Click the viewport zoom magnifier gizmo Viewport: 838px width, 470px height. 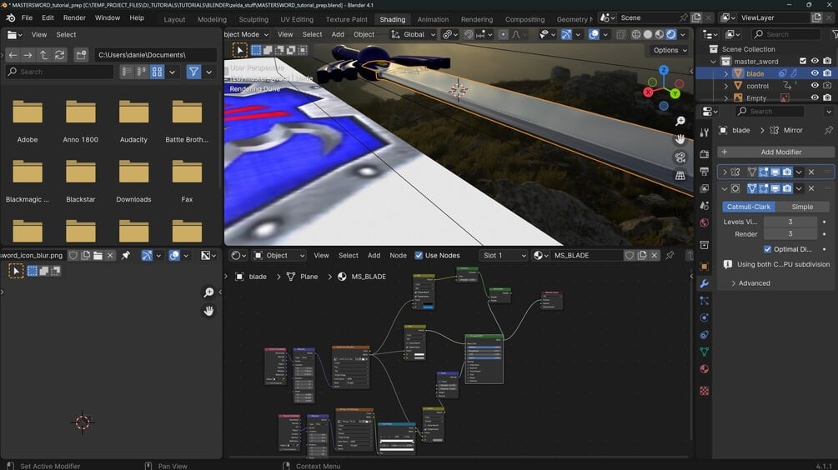[680, 121]
